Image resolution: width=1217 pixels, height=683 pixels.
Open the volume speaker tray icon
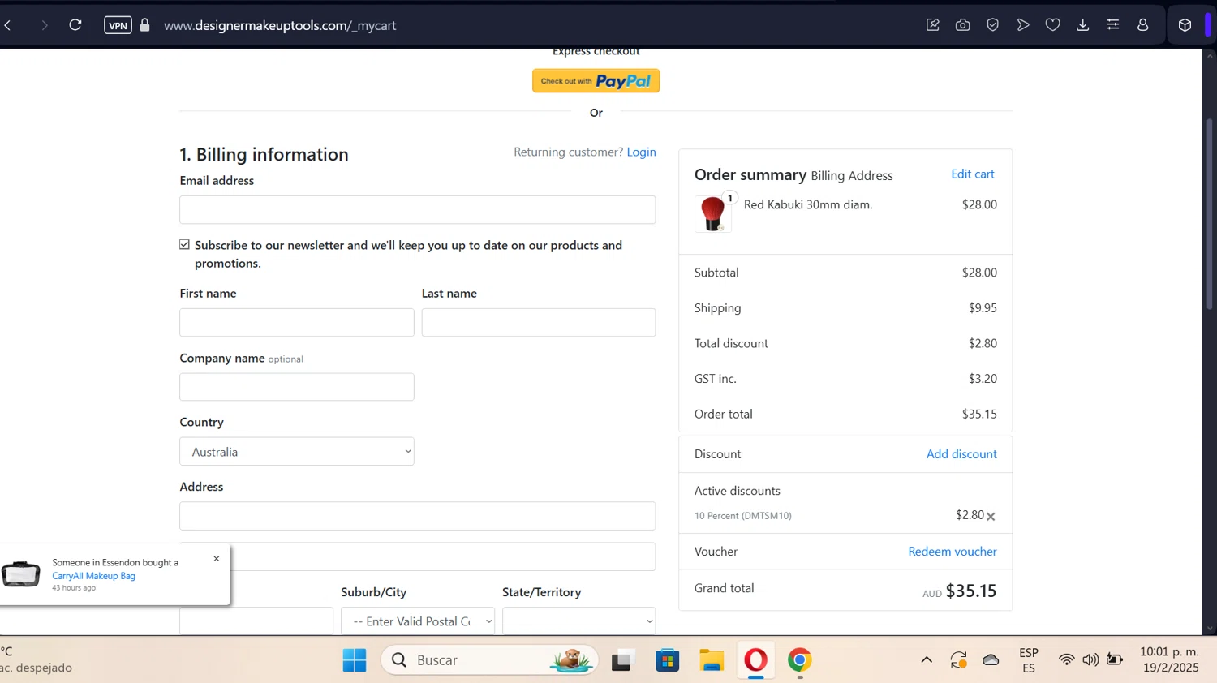tap(1090, 660)
